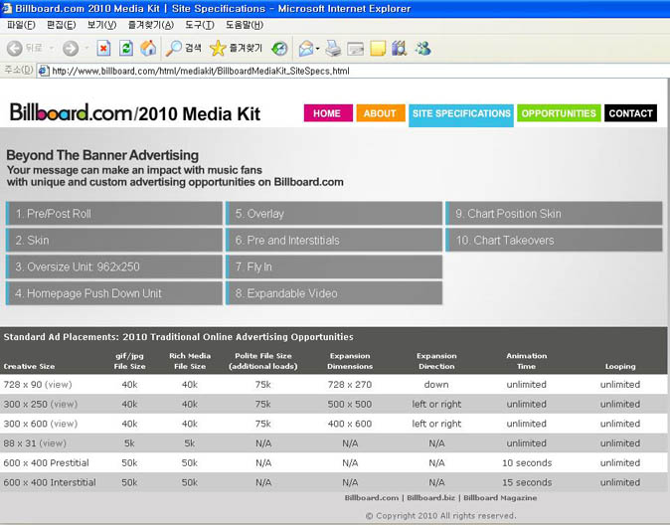Click the browser Back arrow button
The width and height of the screenshot is (670, 525).
point(15,48)
